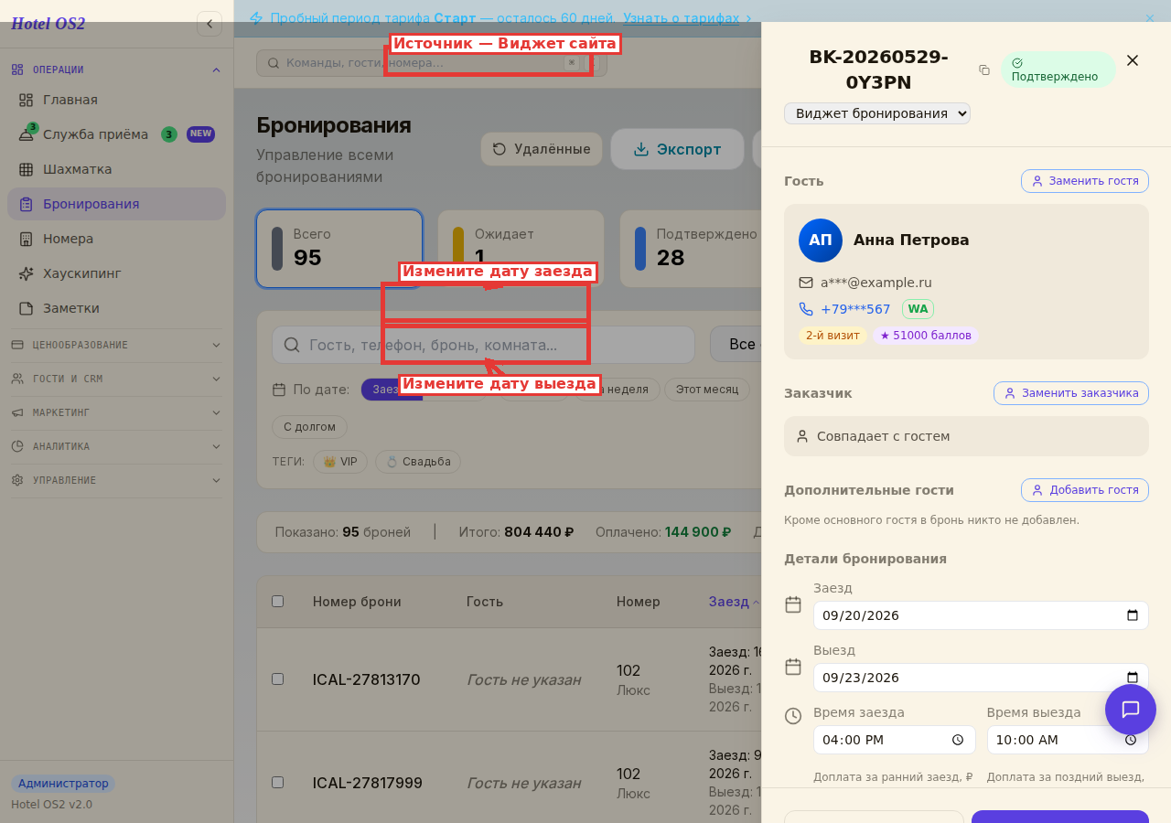Screen dimensions: 1171x823
Task: Expand the Управление section
Action: pos(116,480)
